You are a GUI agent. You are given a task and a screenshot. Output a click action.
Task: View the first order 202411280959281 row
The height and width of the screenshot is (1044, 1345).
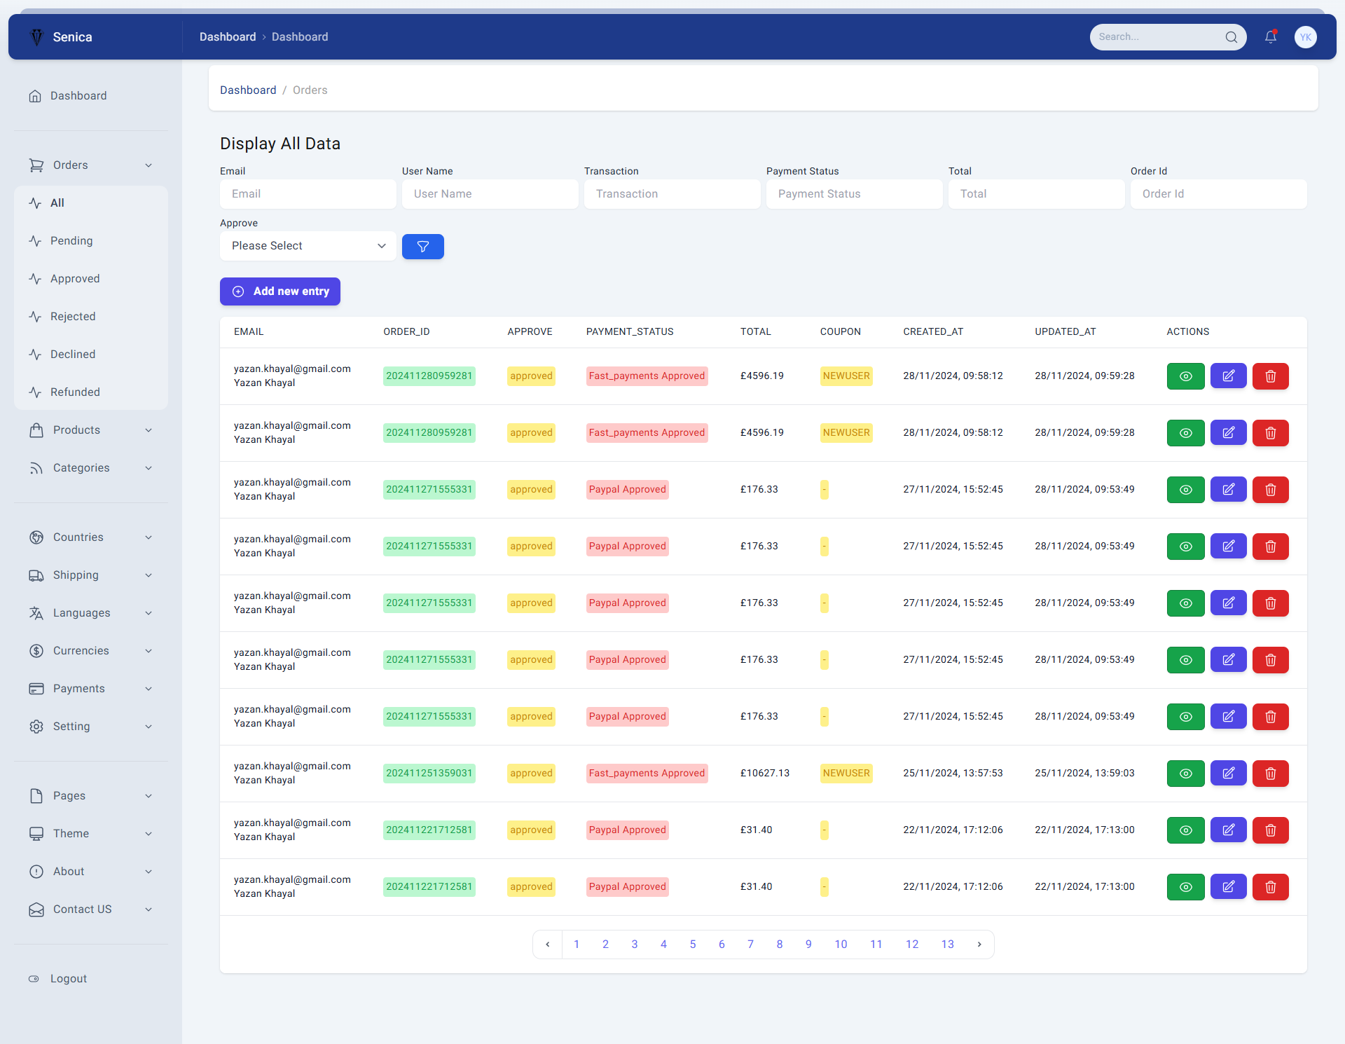click(x=1186, y=376)
